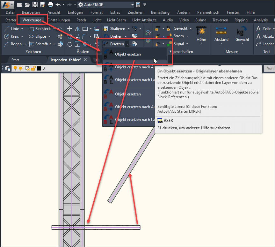This screenshot has width=275, height=247.
Task: Toggle the layer sun freeze icon
Action: (21, 68)
